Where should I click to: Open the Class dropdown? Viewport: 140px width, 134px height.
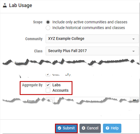pos(92,51)
